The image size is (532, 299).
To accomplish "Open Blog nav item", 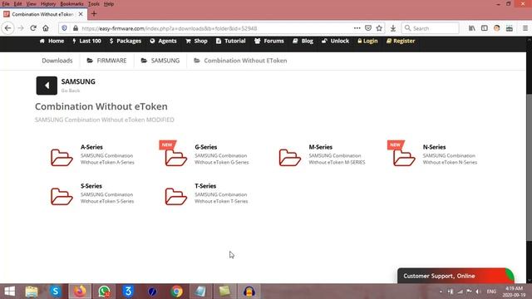I will [303, 41].
